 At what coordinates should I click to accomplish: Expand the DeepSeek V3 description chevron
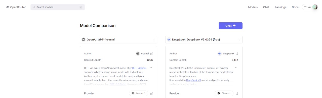pyautogui.click(x=236, y=68)
